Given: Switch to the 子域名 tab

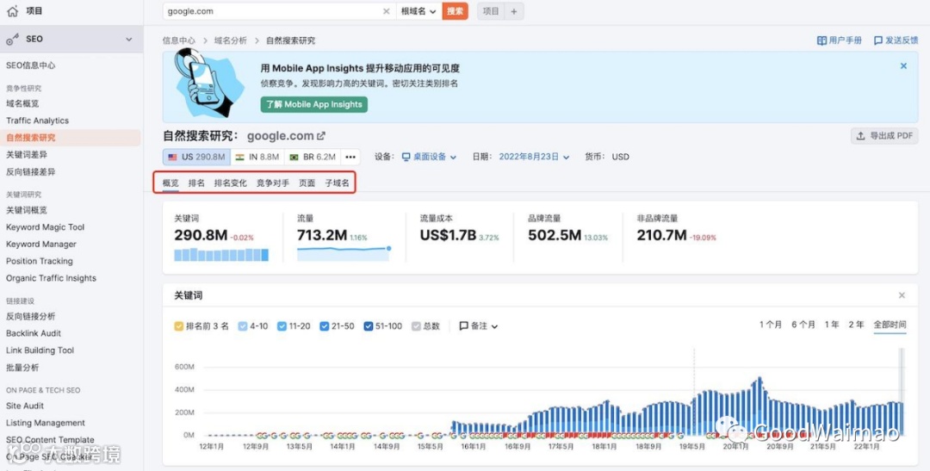Looking at the screenshot, I should [337, 183].
